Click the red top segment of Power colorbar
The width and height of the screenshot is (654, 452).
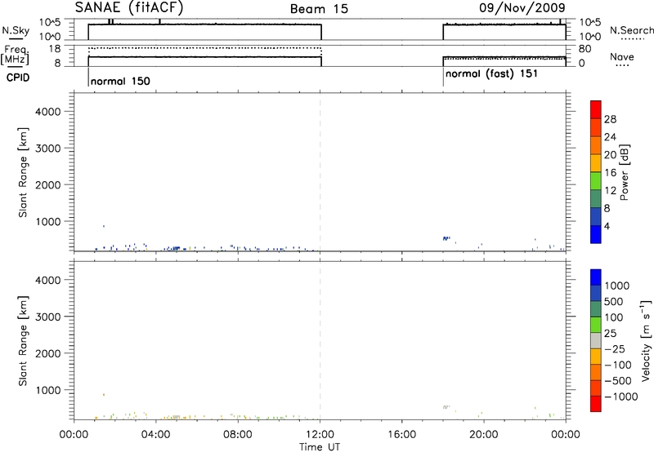596,110
